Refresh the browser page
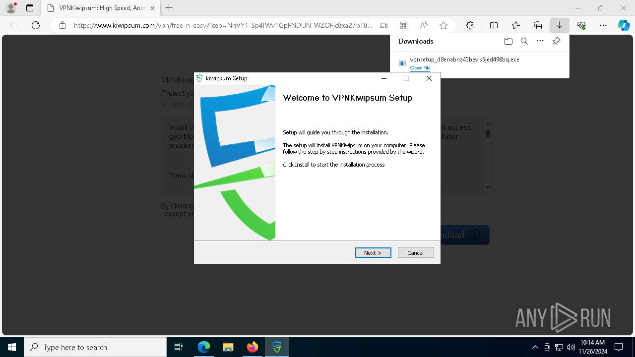 pyautogui.click(x=36, y=25)
